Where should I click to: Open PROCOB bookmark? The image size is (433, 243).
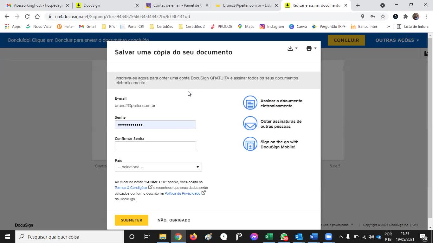coord(221,27)
